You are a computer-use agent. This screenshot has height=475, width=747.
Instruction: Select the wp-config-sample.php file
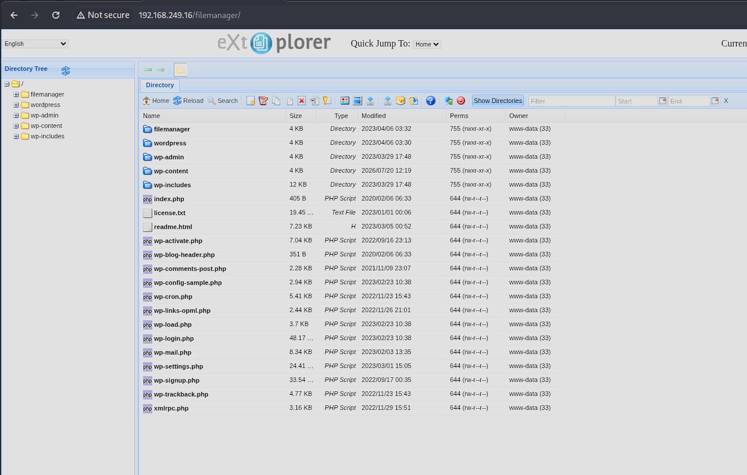(x=349, y=283)
